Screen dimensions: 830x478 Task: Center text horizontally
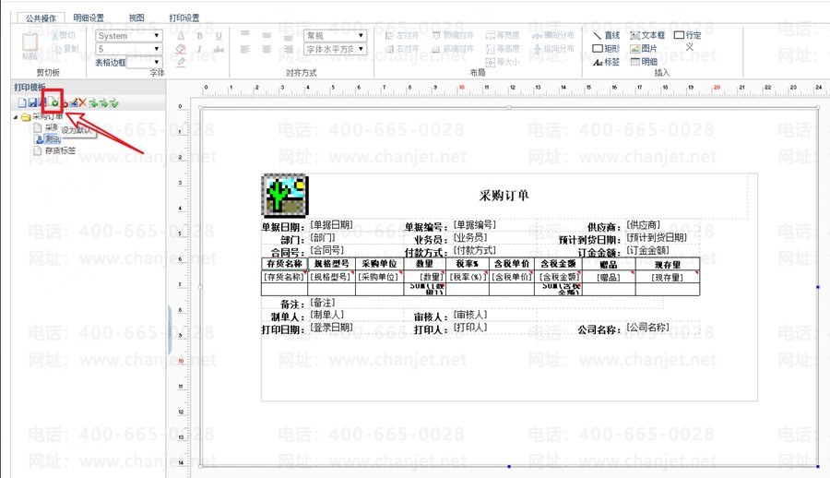[267, 49]
